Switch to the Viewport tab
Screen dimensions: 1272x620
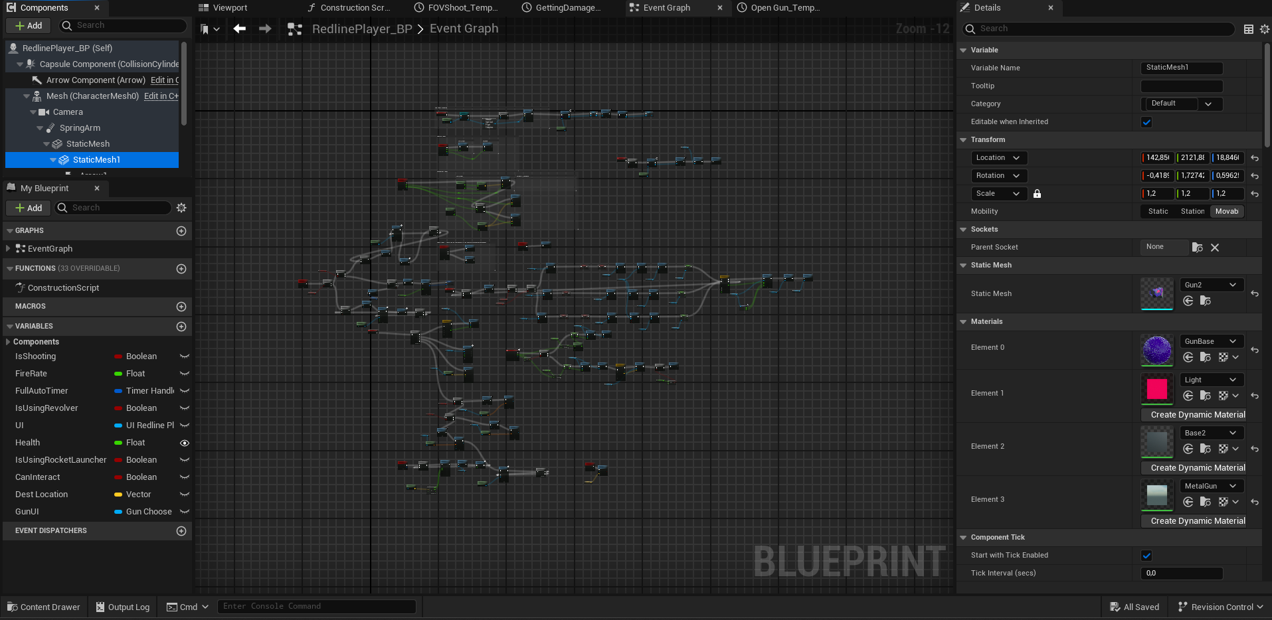pyautogui.click(x=229, y=8)
